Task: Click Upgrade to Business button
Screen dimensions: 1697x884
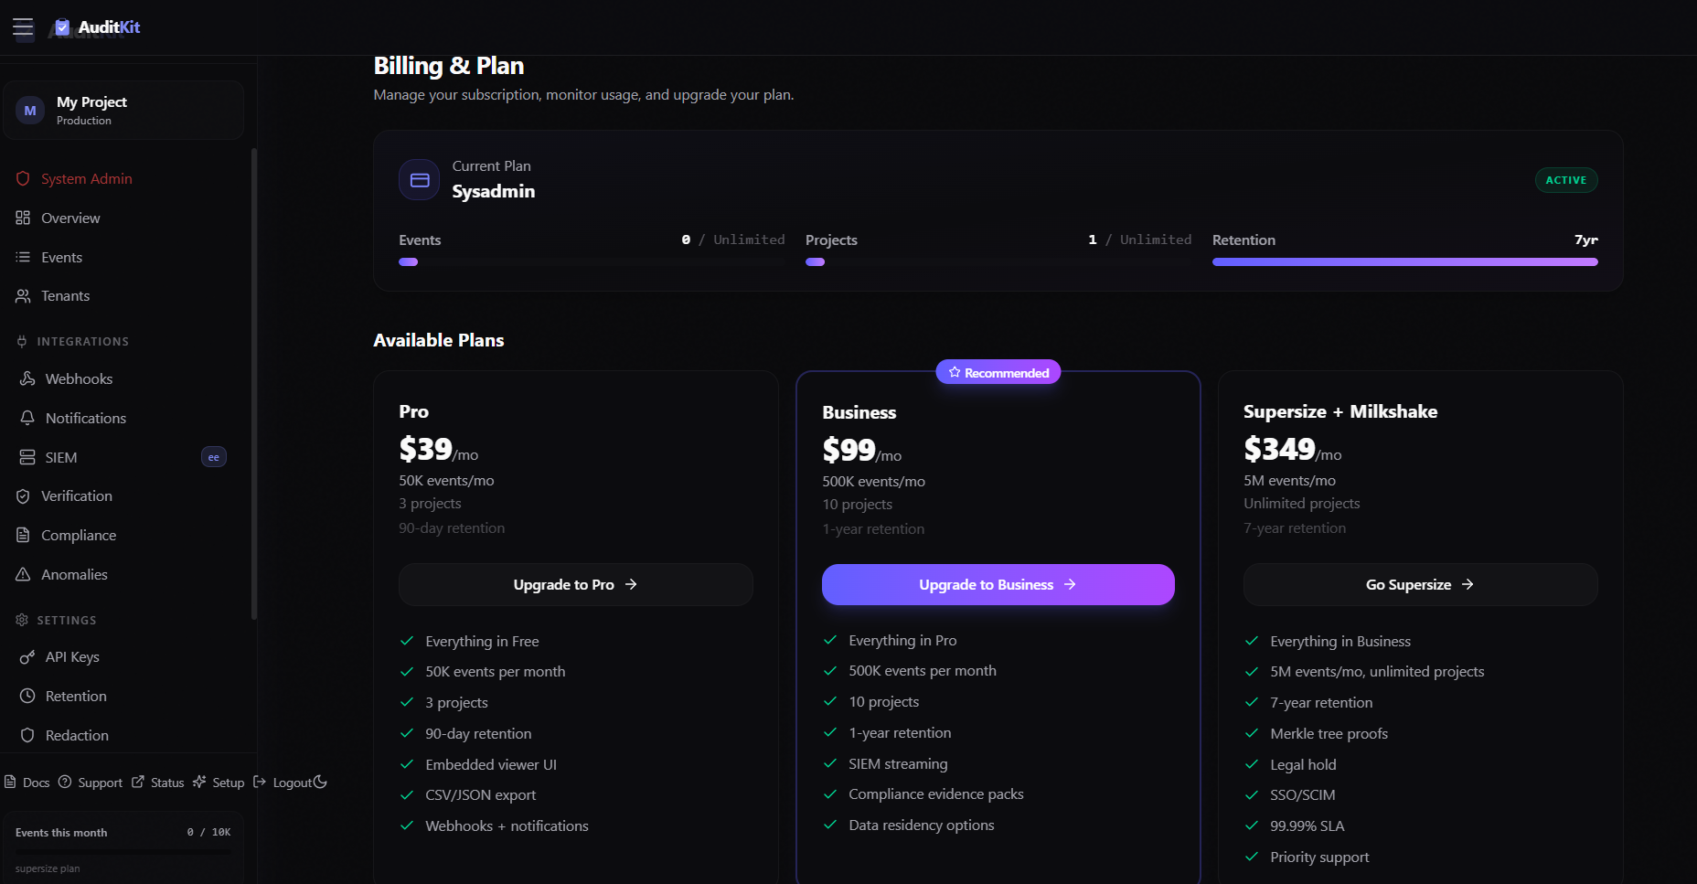Action: [x=998, y=585]
